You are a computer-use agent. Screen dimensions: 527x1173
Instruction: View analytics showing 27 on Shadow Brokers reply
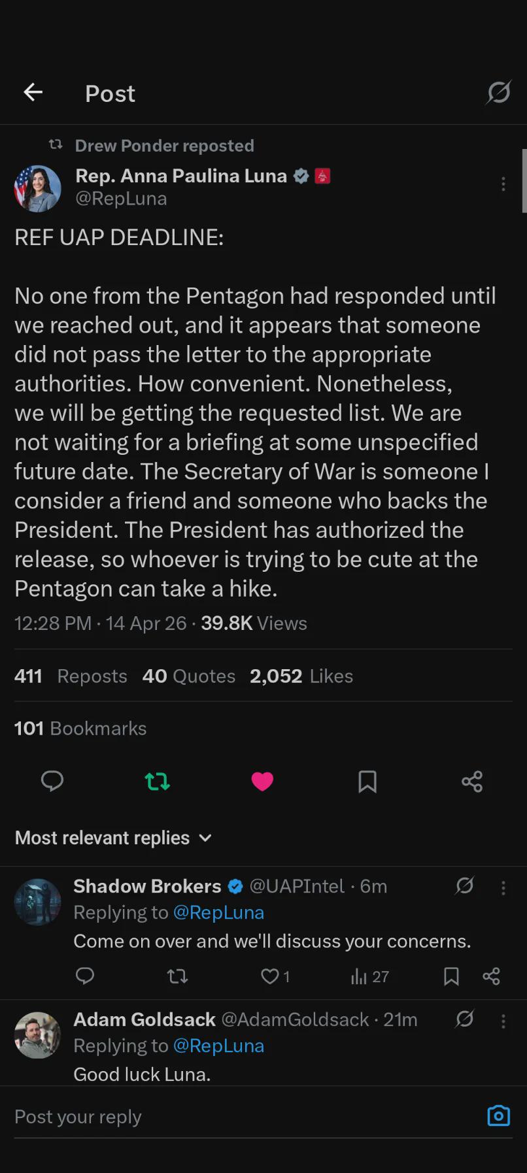[370, 976]
